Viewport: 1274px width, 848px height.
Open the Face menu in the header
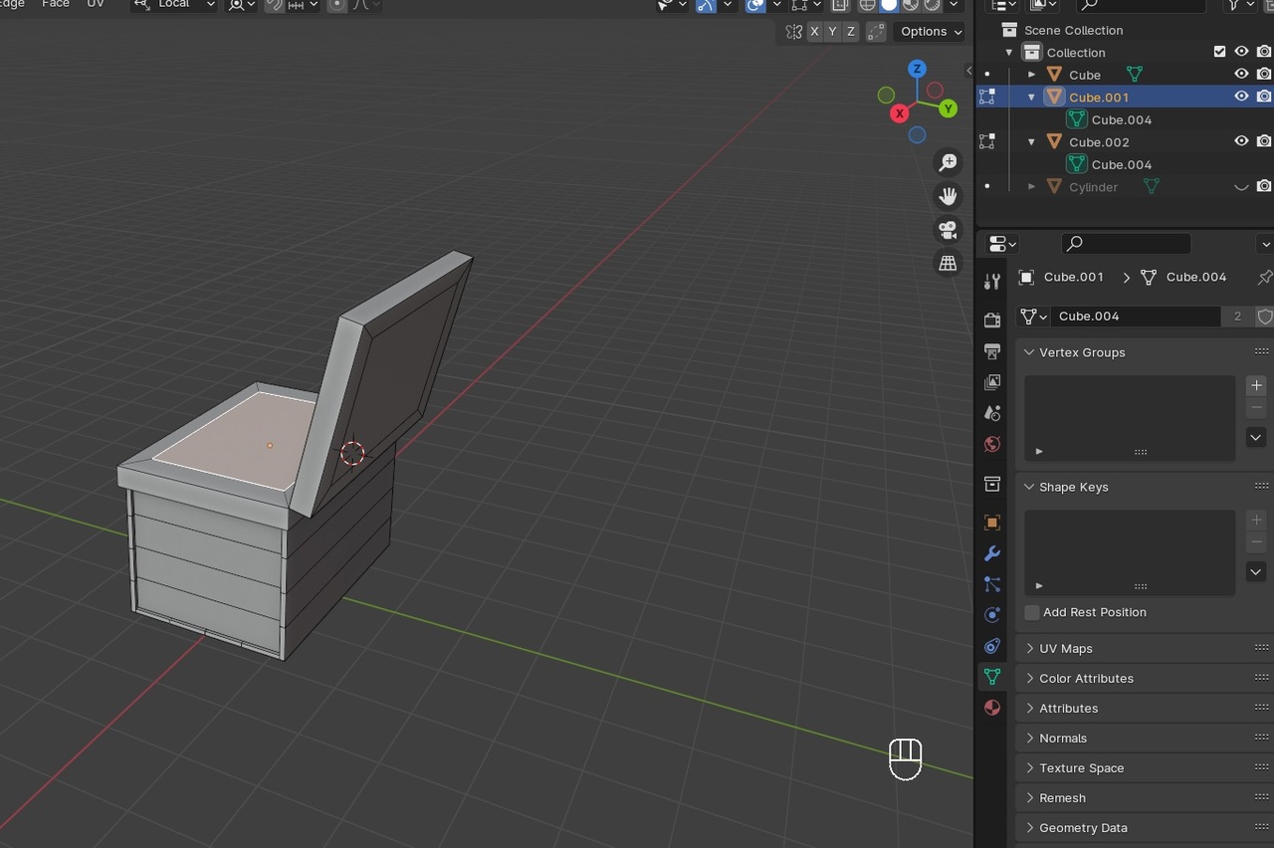point(56,4)
